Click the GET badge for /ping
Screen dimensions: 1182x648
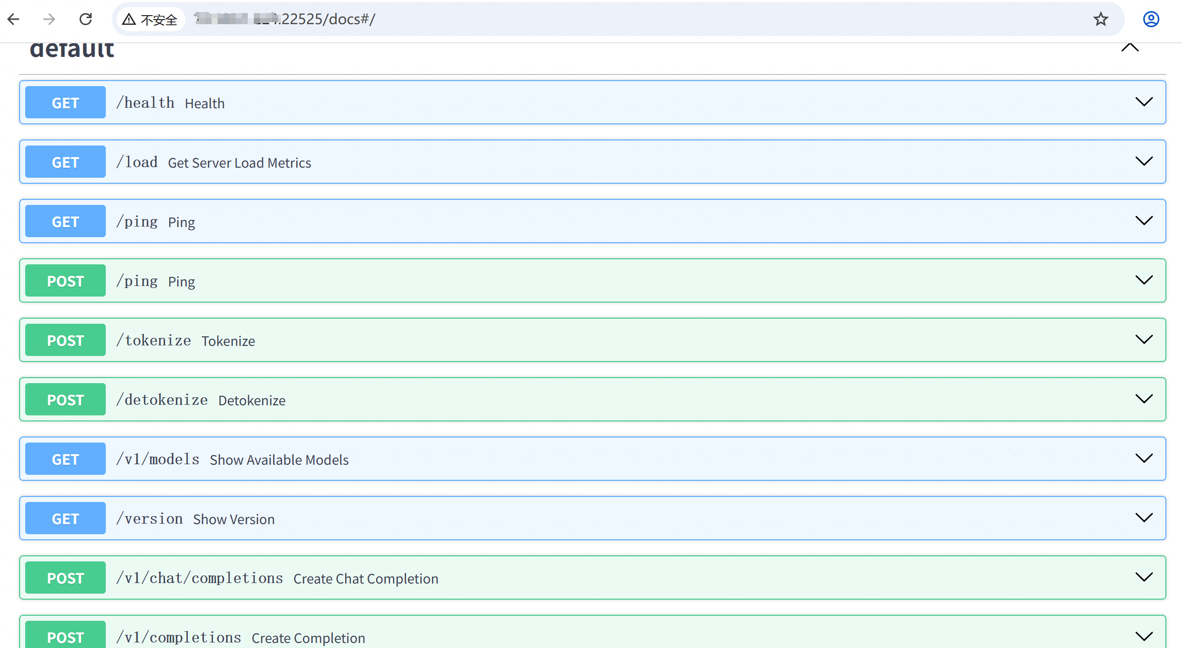65,222
